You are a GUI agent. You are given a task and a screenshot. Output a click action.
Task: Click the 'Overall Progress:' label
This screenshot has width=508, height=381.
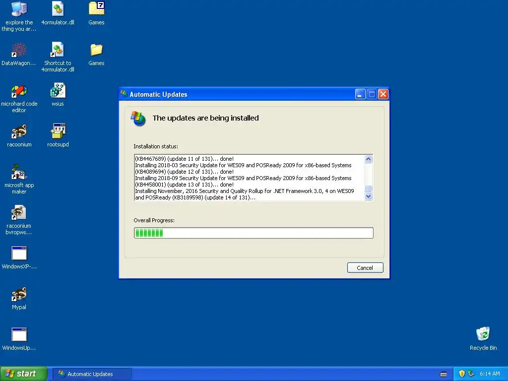pyautogui.click(x=154, y=220)
